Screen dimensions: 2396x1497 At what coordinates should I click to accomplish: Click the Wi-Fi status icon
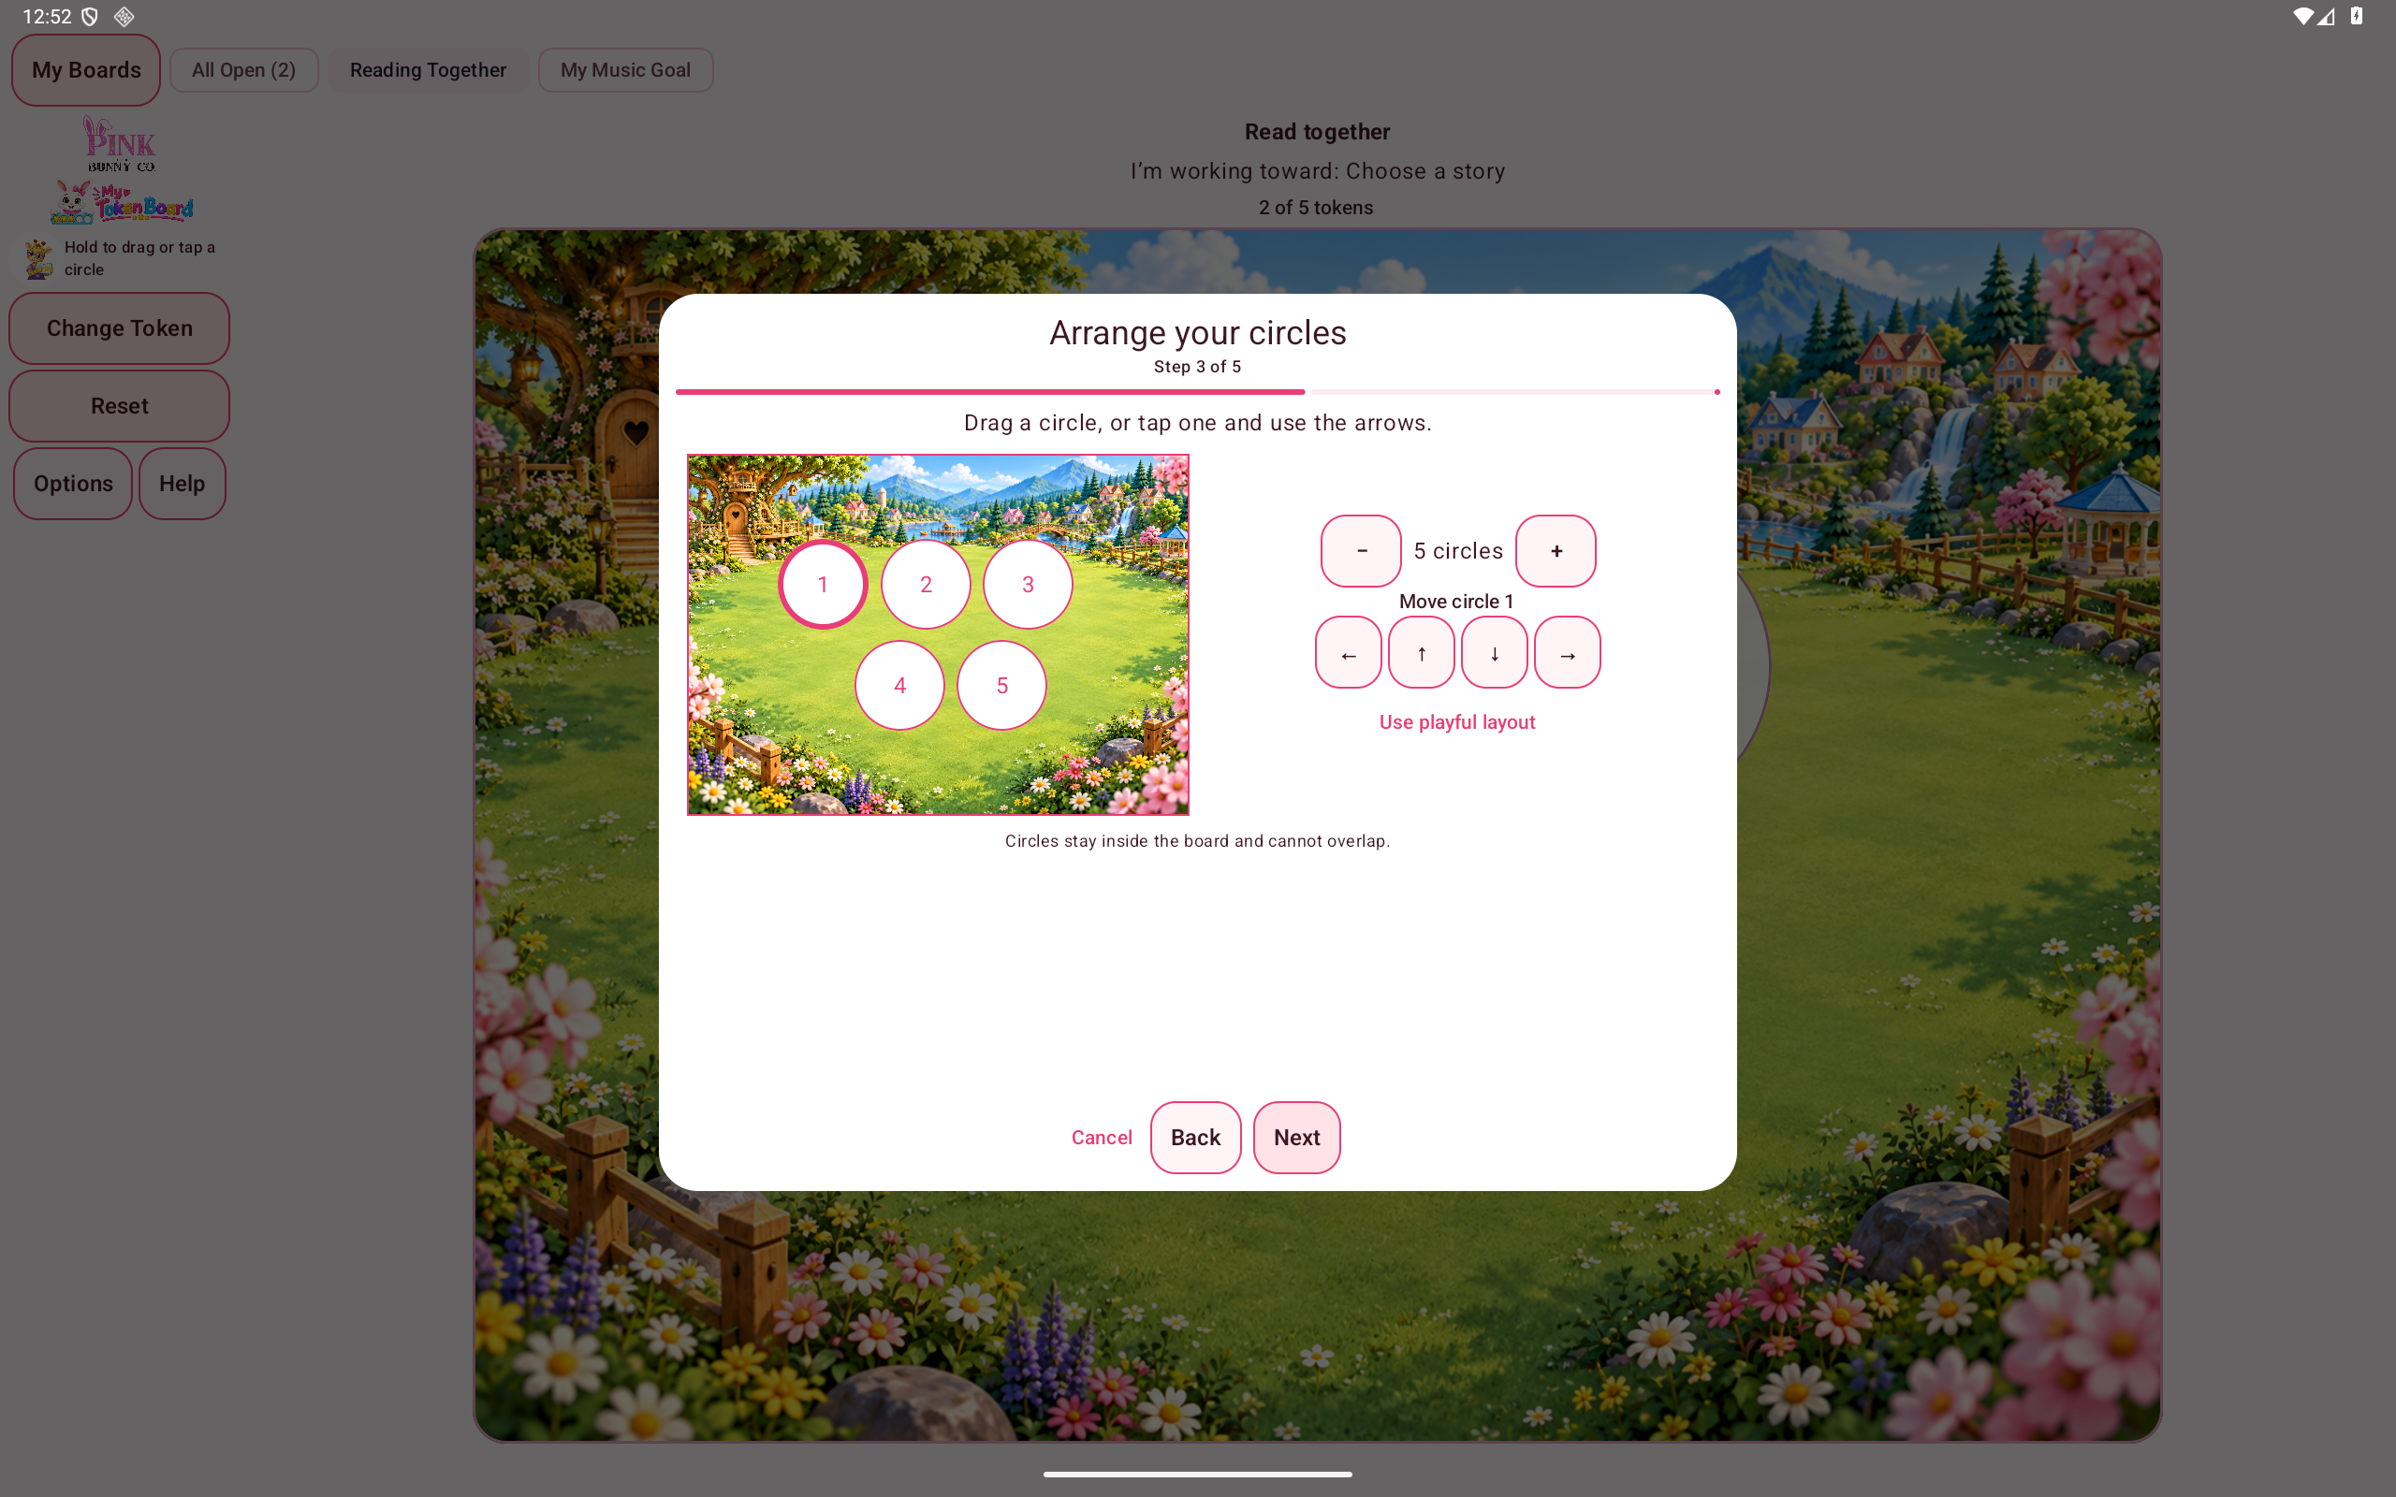tap(2304, 16)
